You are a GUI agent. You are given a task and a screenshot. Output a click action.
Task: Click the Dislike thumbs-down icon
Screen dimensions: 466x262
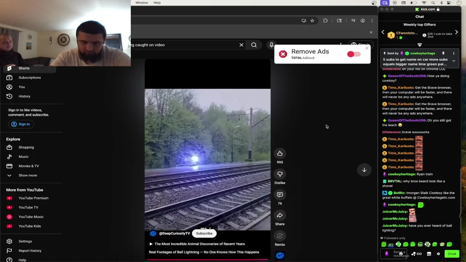coord(280,174)
